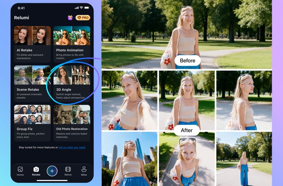Select the Retake tab icon
This screenshot has height=186, width=283.
point(36,170)
